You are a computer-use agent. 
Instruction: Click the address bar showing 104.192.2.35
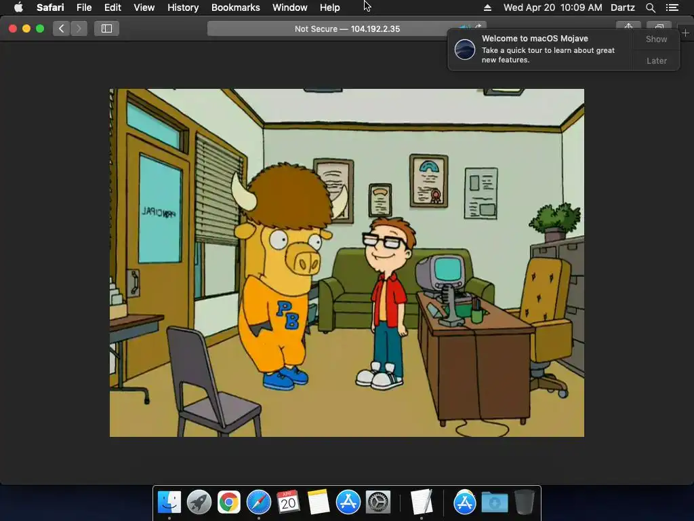point(346,28)
